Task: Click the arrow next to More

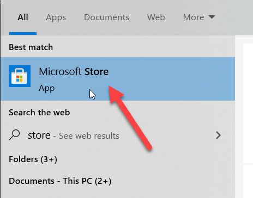Action: click(212, 17)
